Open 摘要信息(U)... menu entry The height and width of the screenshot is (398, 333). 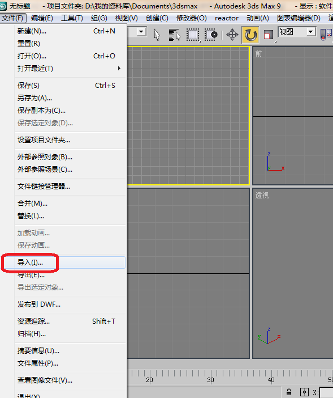[x=70, y=351]
